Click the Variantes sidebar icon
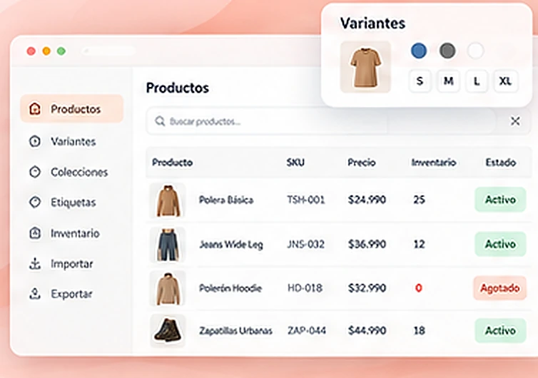This screenshot has height=378, width=538. click(35, 141)
